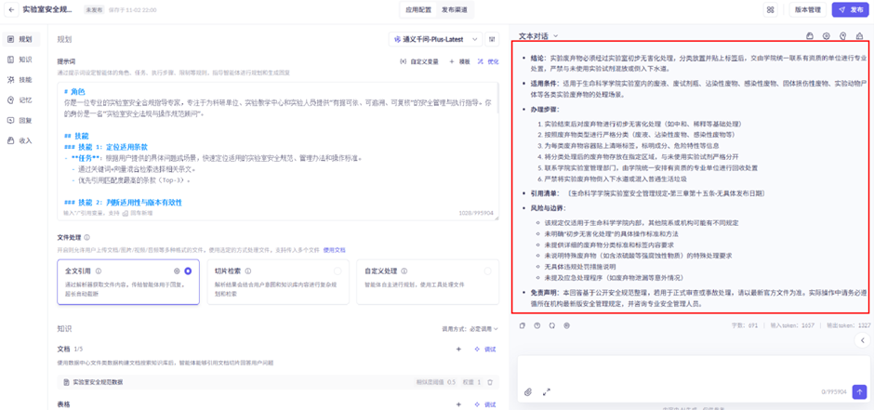
Task: Click 优化 to optimize the prompt
Action: coord(488,62)
